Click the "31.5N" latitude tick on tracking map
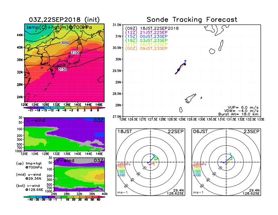This screenshot has width=278, height=215. click(x=117, y=25)
